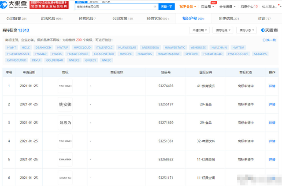
Task: Open the 申请日期 filter dropdown
Action: [x=200, y=30]
